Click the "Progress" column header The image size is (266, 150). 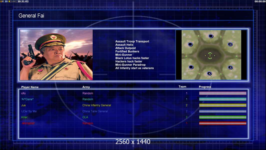[x=205, y=87]
